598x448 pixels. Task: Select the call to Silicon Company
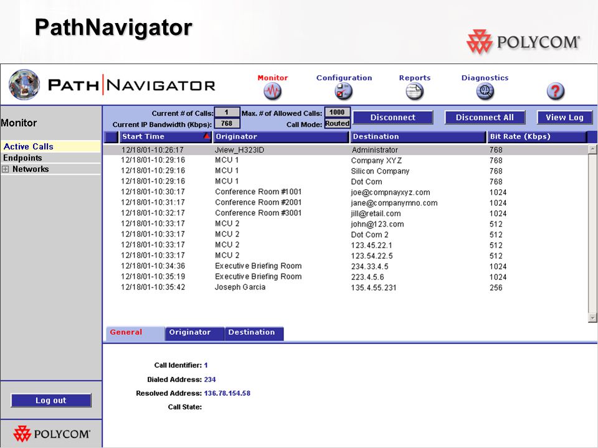346,172
